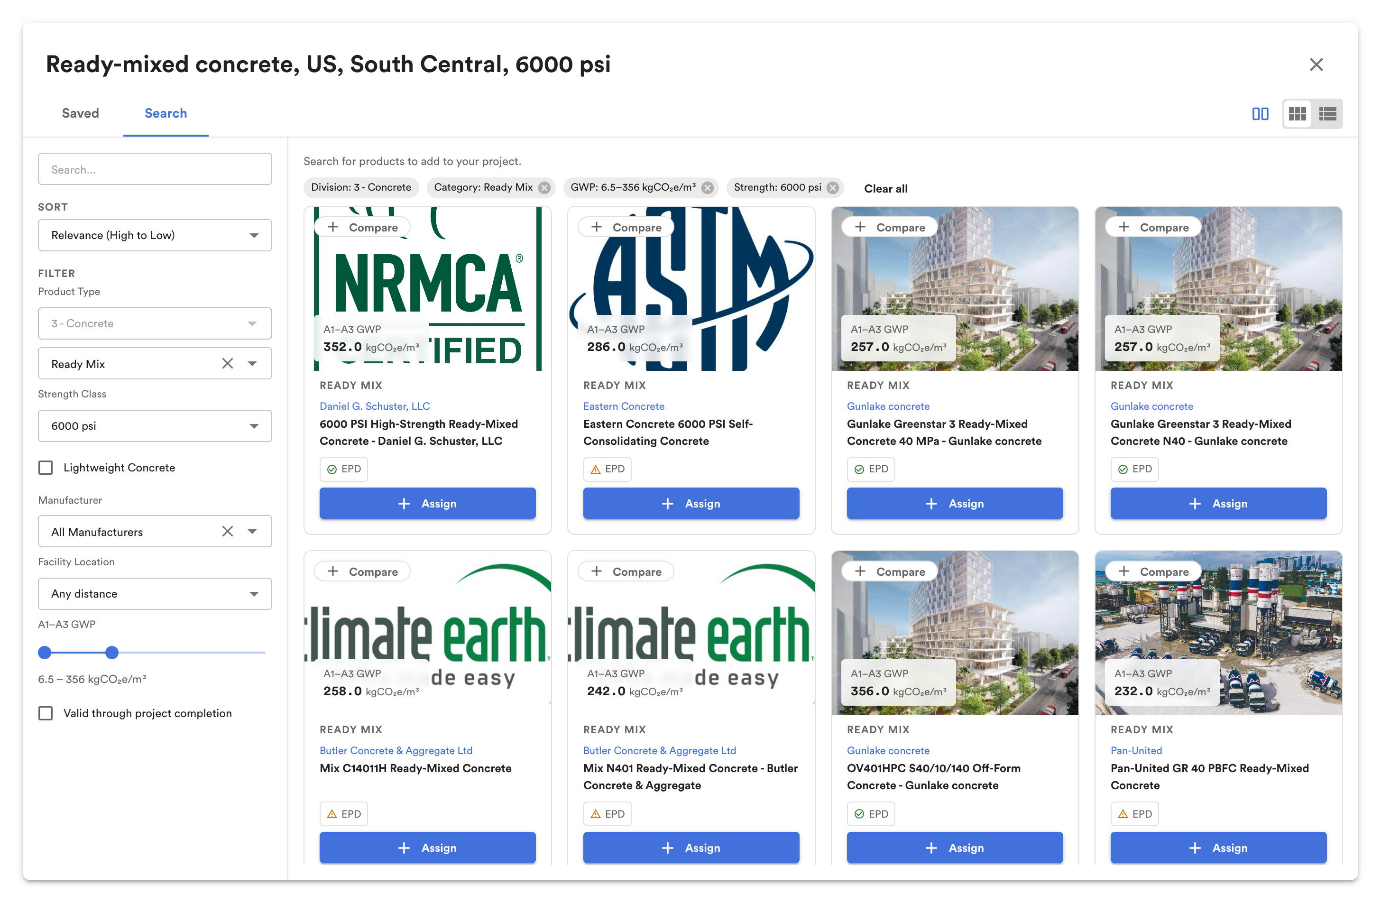This screenshot has width=1381, height=903.
Task: Open the 6000 psi strength class dropdown
Action: [155, 426]
